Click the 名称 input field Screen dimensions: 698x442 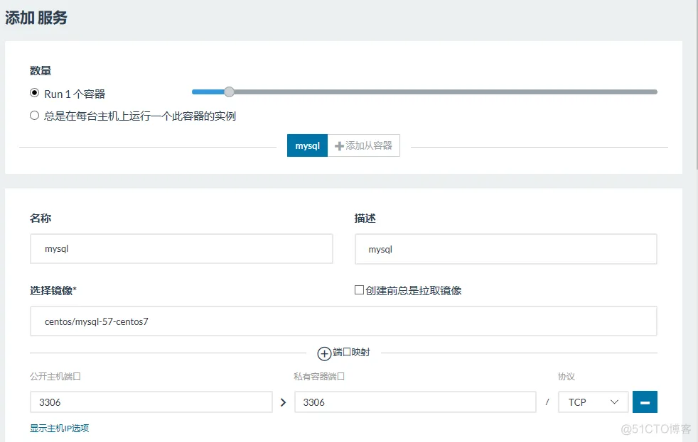182,249
